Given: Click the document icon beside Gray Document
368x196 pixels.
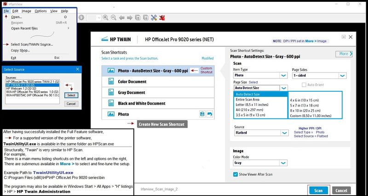Looking at the screenshot, I should click(111, 92).
